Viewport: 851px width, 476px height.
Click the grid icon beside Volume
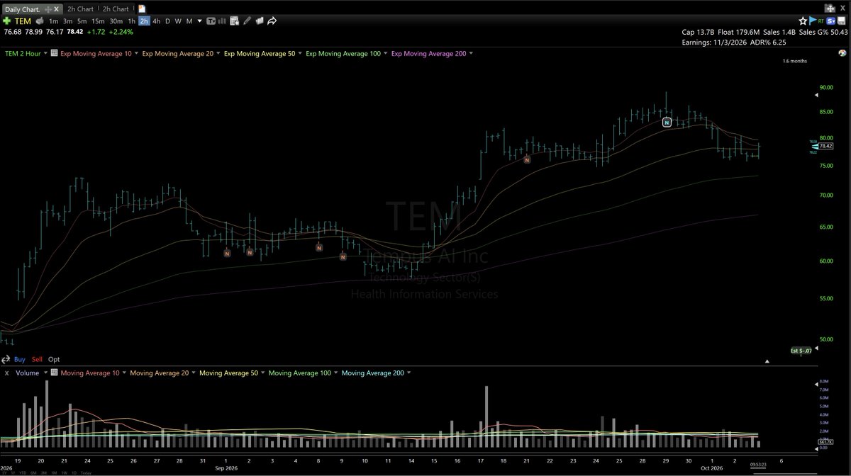coord(54,373)
